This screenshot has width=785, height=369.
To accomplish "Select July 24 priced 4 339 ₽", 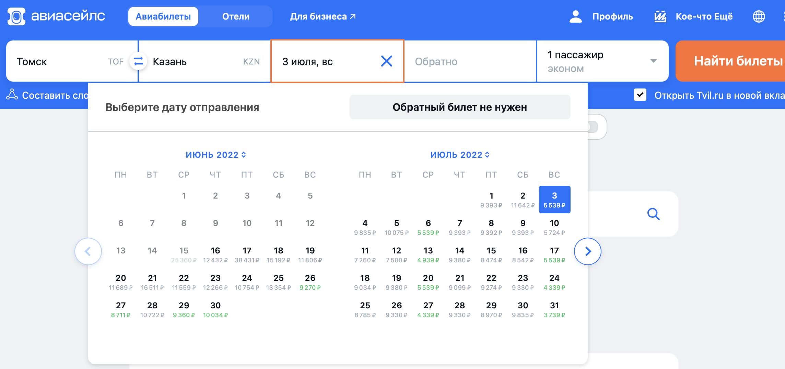I will (x=554, y=282).
